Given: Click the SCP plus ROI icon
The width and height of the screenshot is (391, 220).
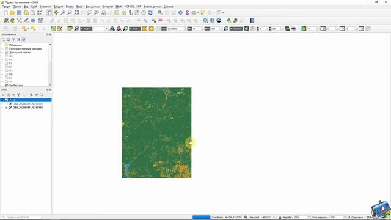Looking at the screenshot, I should [152, 29].
